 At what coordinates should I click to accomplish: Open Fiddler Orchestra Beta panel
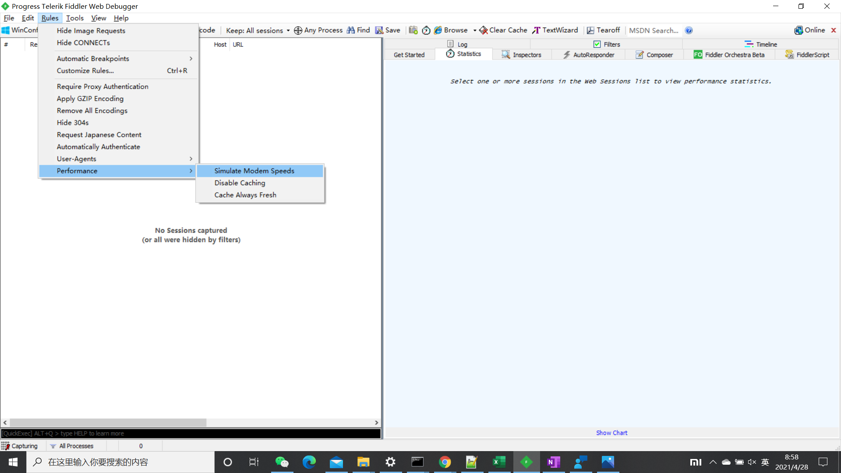pos(734,54)
